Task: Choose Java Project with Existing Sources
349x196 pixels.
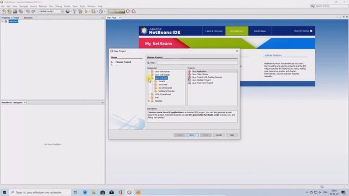Action: (x=207, y=77)
